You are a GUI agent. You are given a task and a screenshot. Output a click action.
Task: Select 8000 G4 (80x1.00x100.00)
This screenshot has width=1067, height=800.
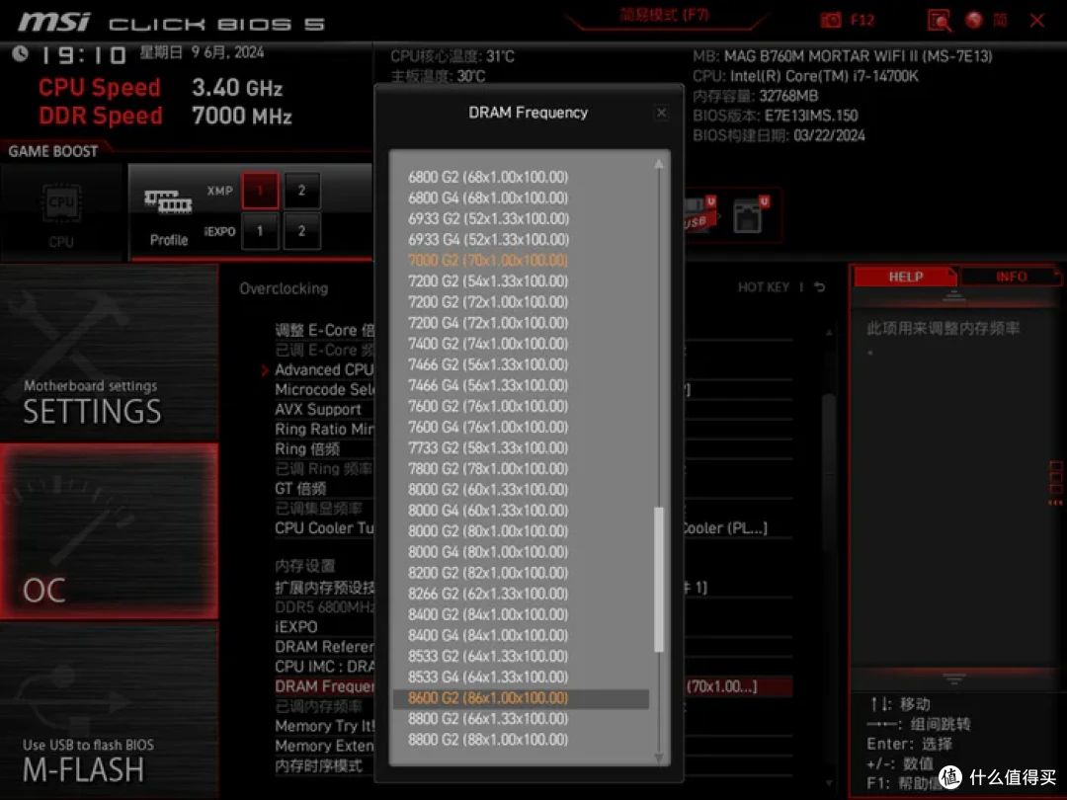487,552
